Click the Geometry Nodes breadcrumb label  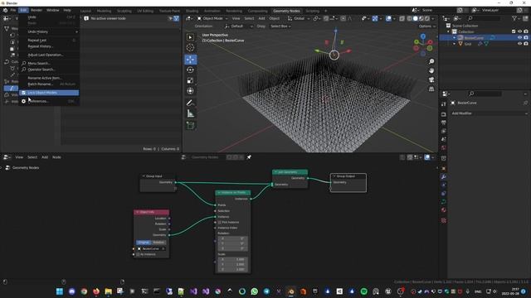(x=26, y=167)
